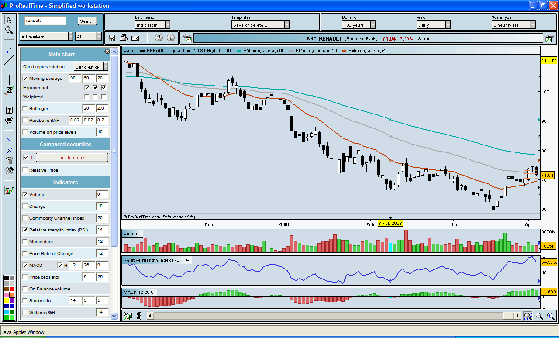This screenshot has width=559, height=338.
Task: Uncheck the Volume indicator checkbox
Action: pyautogui.click(x=25, y=194)
